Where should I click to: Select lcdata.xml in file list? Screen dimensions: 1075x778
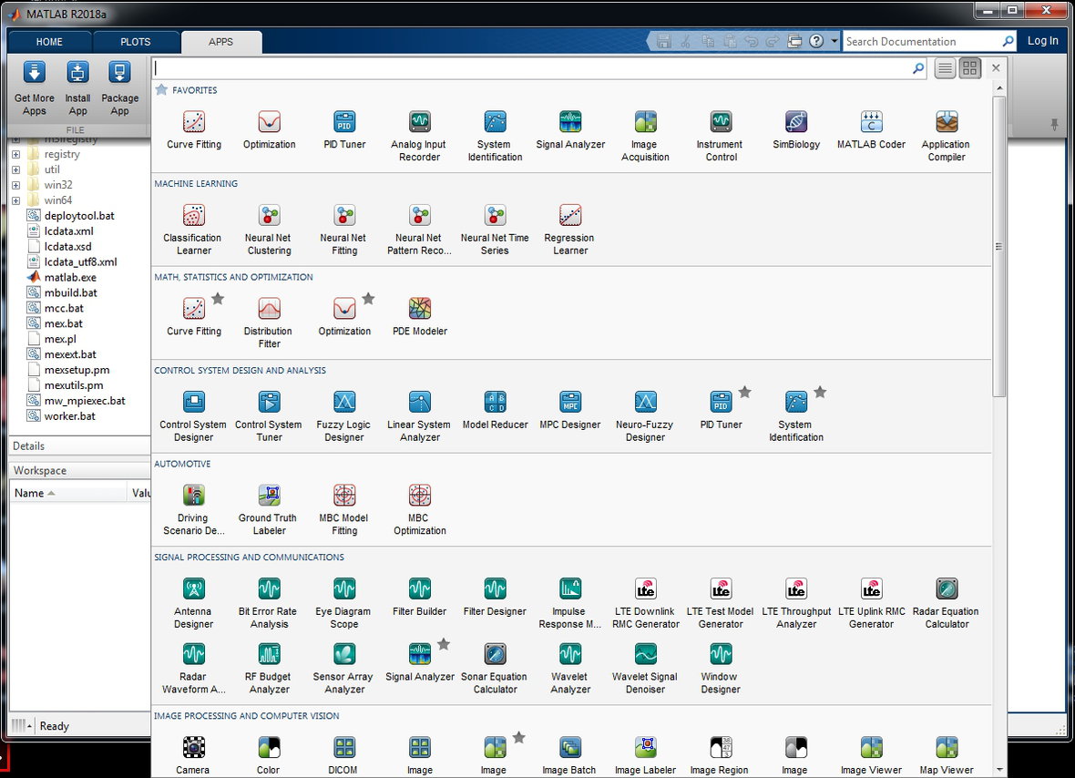68,231
